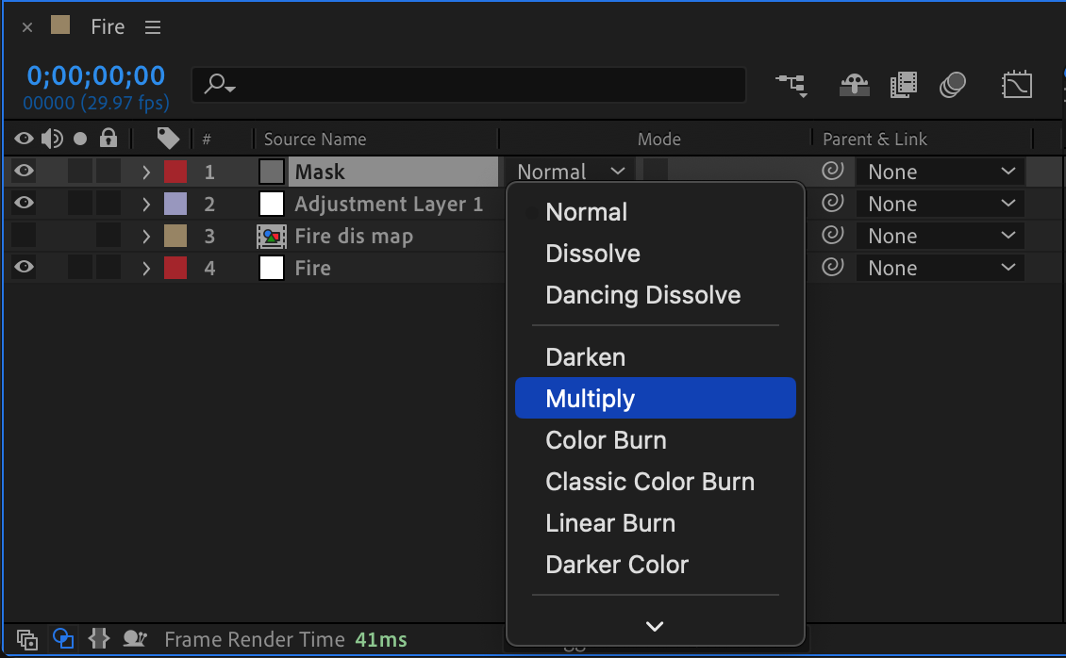
Task: Enable motion blur for the composition
Action: click(x=953, y=85)
